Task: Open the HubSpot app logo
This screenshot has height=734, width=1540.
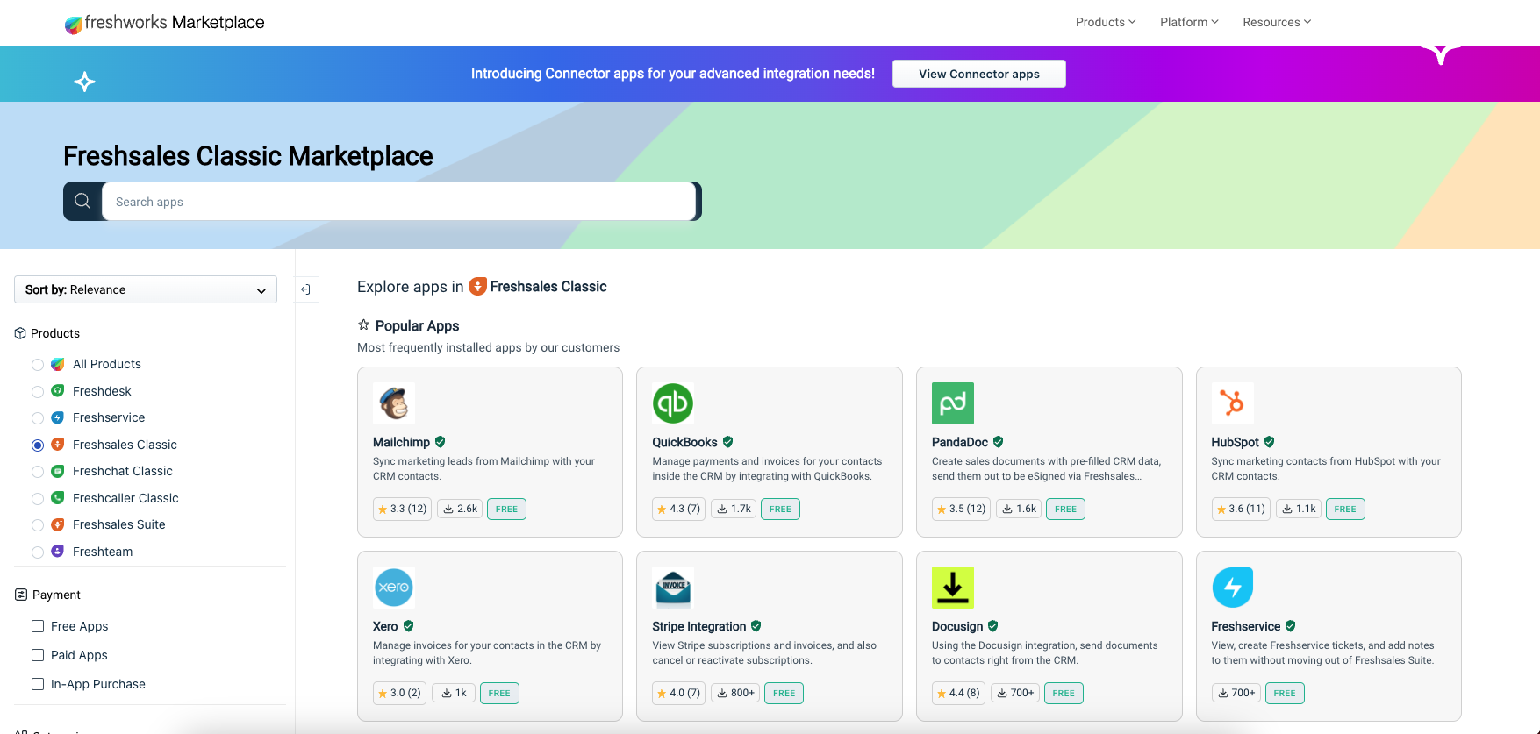Action: 1233,403
